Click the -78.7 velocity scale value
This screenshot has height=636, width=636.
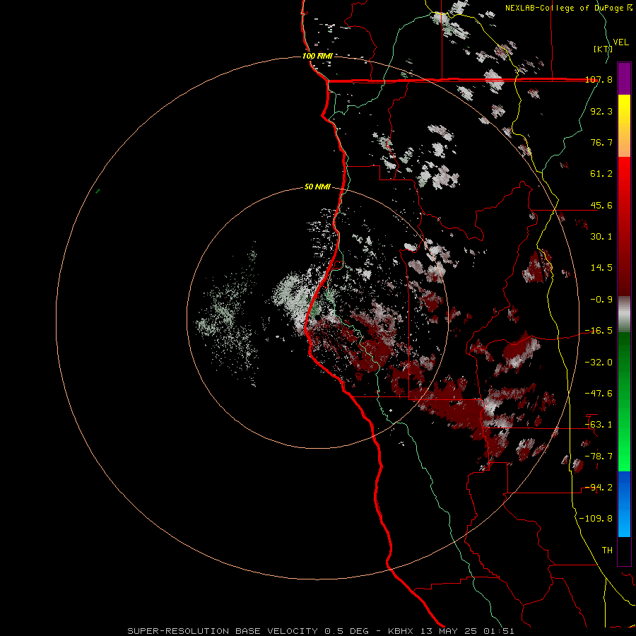coord(599,457)
